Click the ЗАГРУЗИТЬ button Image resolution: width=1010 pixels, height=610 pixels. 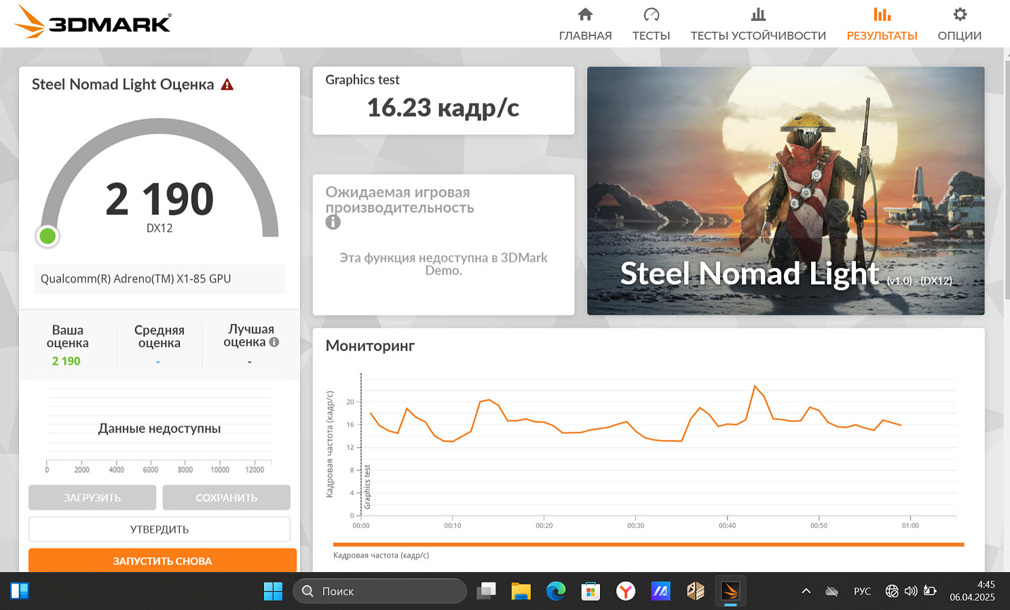(x=92, y=497)
